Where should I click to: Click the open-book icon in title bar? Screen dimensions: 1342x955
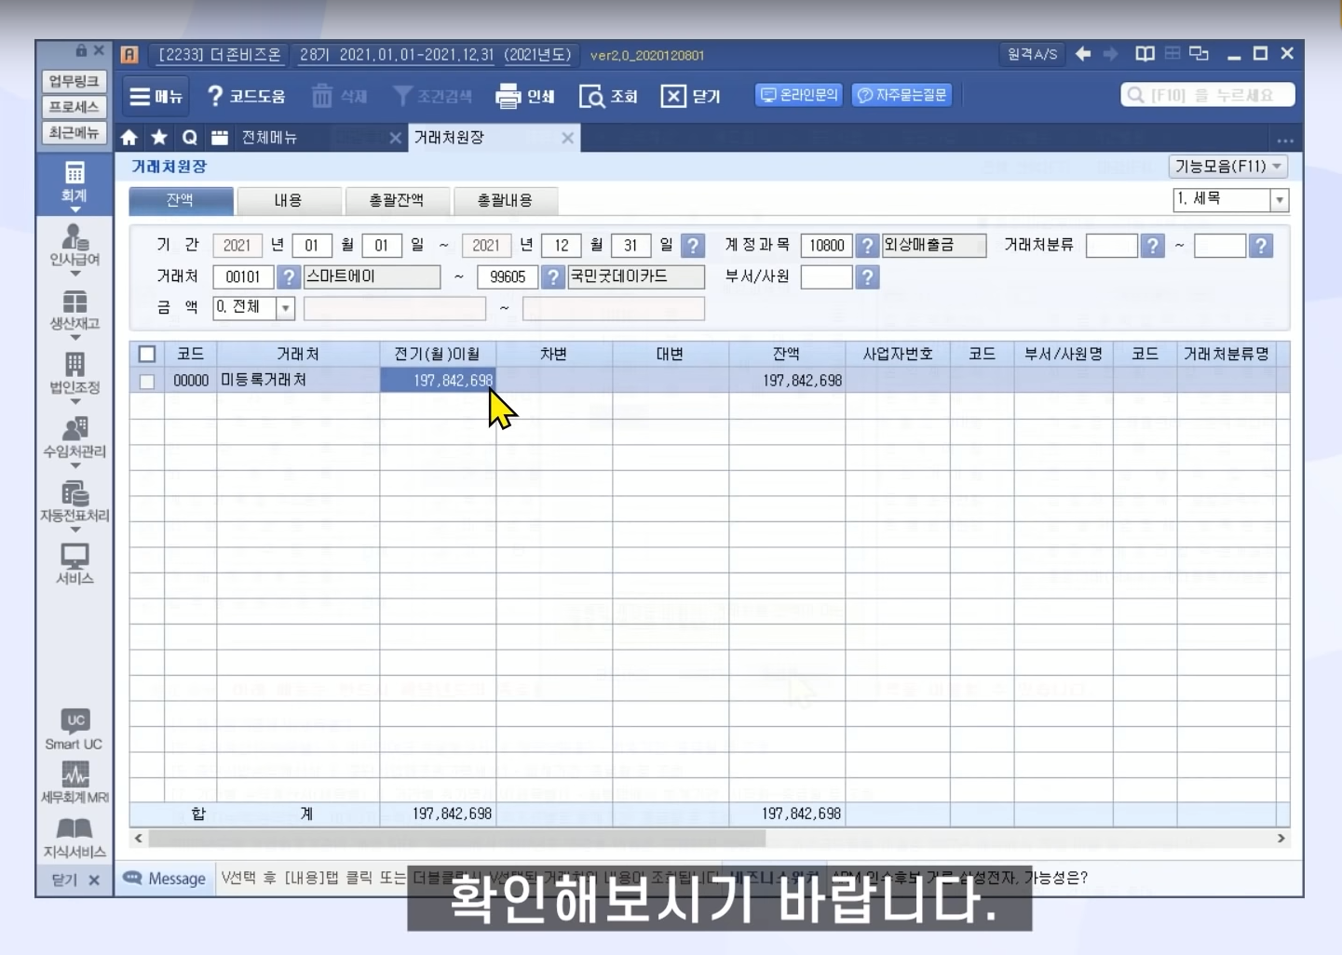pyautogui.click(x=1145, y=54)
